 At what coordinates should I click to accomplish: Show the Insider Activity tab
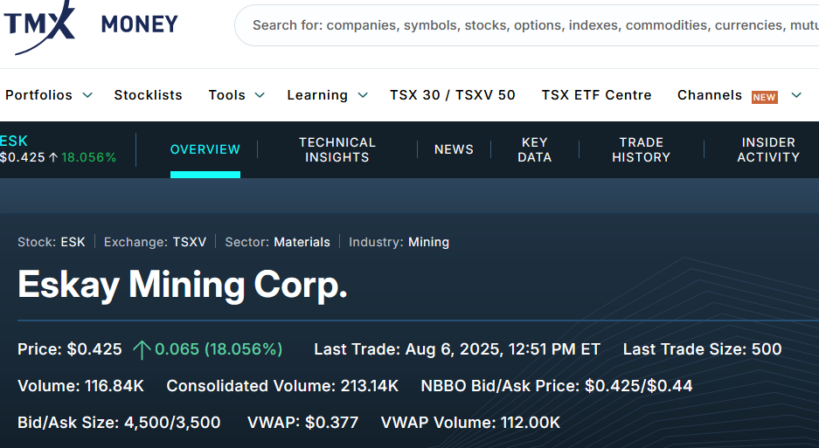pos(768,149)
